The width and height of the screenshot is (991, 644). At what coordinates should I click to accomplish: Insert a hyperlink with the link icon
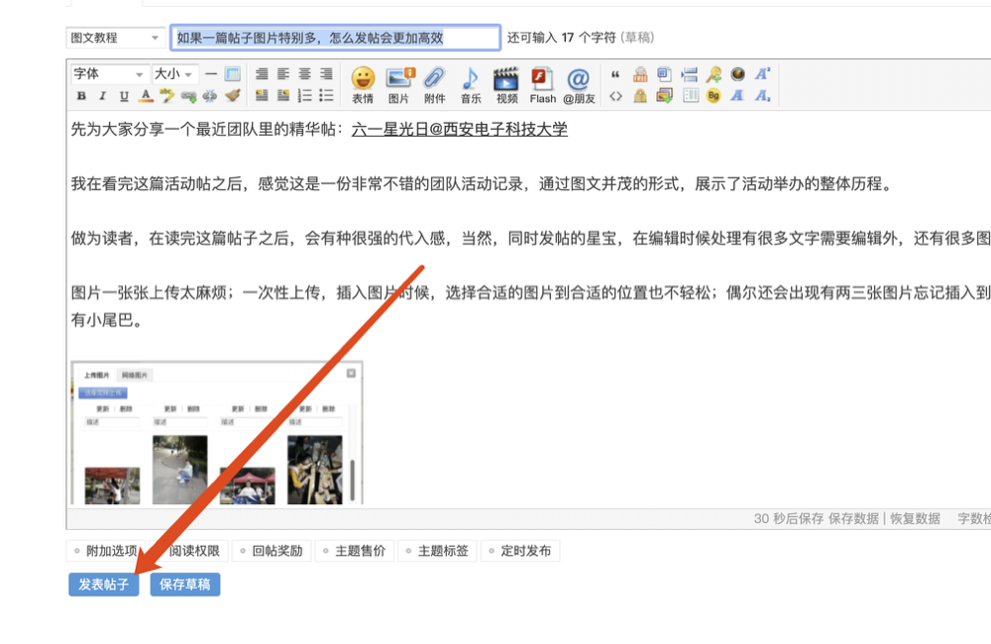(x=188, y=96)
